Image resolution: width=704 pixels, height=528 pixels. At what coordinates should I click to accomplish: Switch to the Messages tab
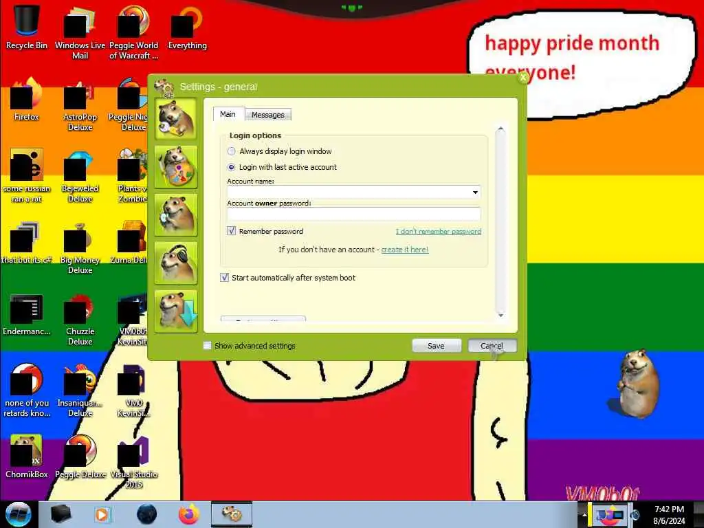click(x=267, y=115)
